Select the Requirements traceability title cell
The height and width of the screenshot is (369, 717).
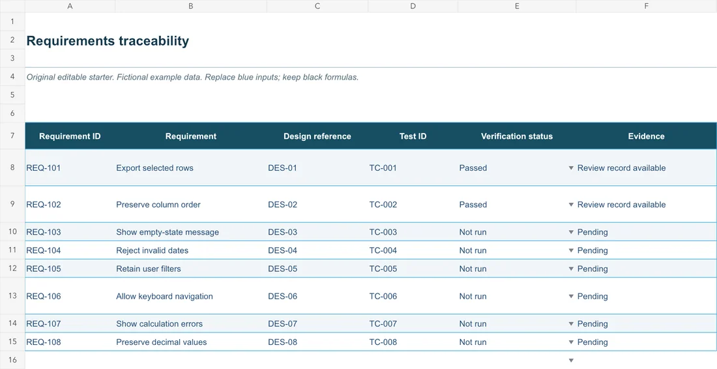tap(108, 40)
